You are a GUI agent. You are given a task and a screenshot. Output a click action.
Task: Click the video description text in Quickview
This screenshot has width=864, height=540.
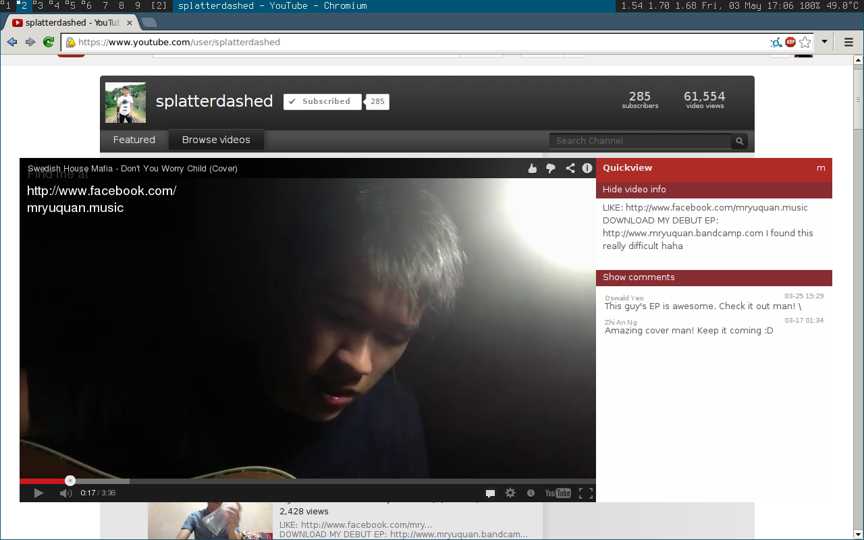(707, 227)
